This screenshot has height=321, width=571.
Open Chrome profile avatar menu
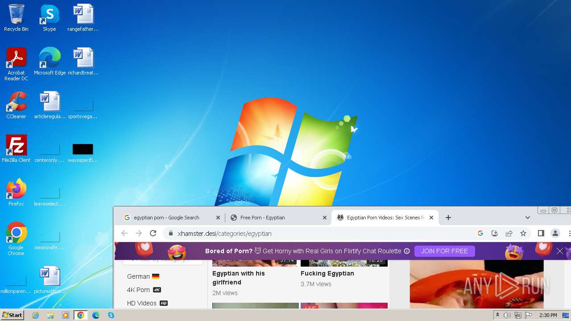coord(555,233)
